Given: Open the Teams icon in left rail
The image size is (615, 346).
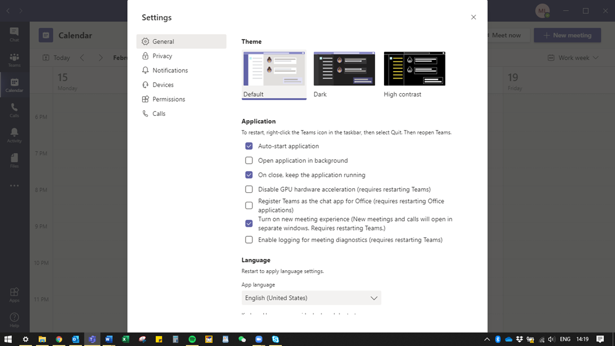Looking at the screenshot, I should (x=14, y=59).
